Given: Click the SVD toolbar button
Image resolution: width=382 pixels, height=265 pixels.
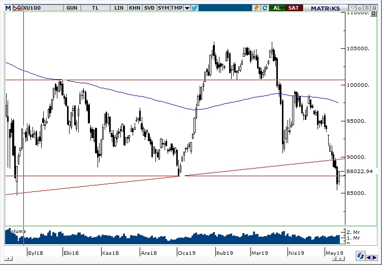Looking at the screenshot, I should pos(149,8).
